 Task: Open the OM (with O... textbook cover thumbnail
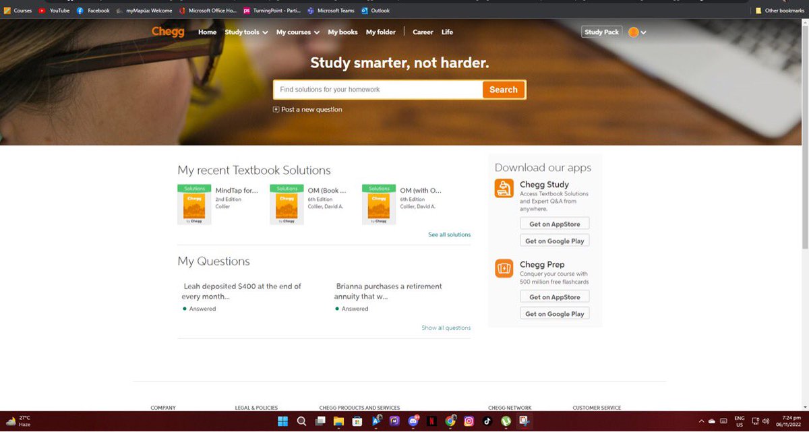pos(379,205)
